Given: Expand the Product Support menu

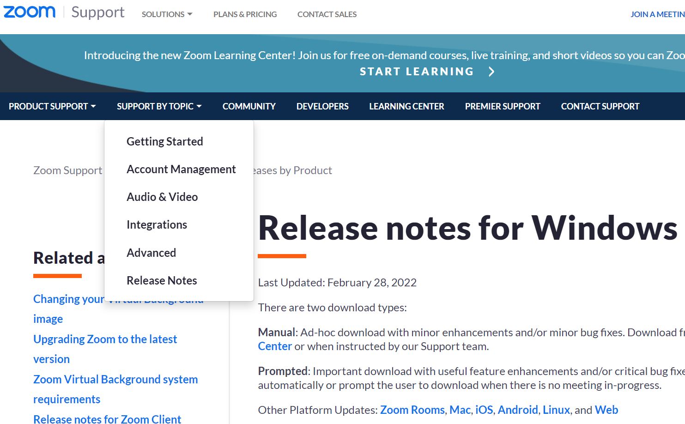Looking at the screenshot, I should click(x=52, y=106).
